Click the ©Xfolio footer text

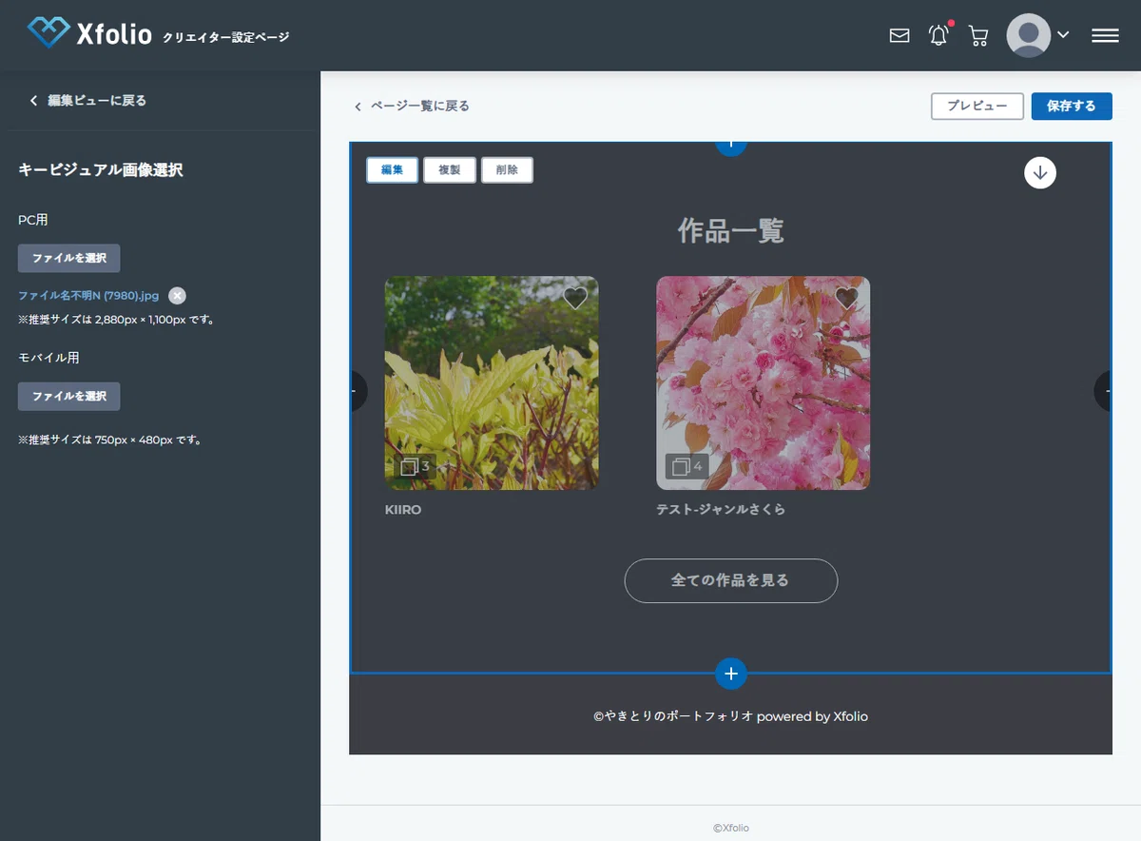[x=730, y=828]
